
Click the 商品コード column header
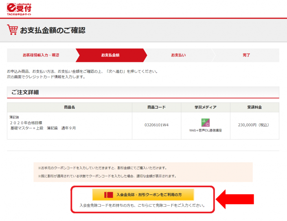156,107
